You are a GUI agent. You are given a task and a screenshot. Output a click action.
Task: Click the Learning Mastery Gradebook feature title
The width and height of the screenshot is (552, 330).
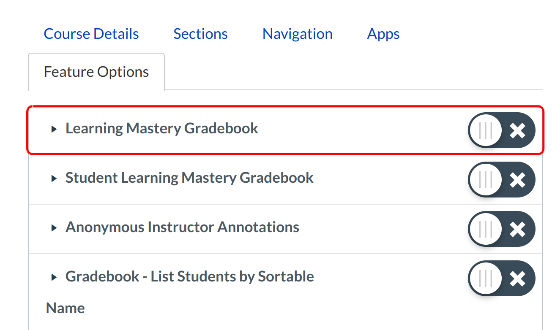(x=161, y=128)
